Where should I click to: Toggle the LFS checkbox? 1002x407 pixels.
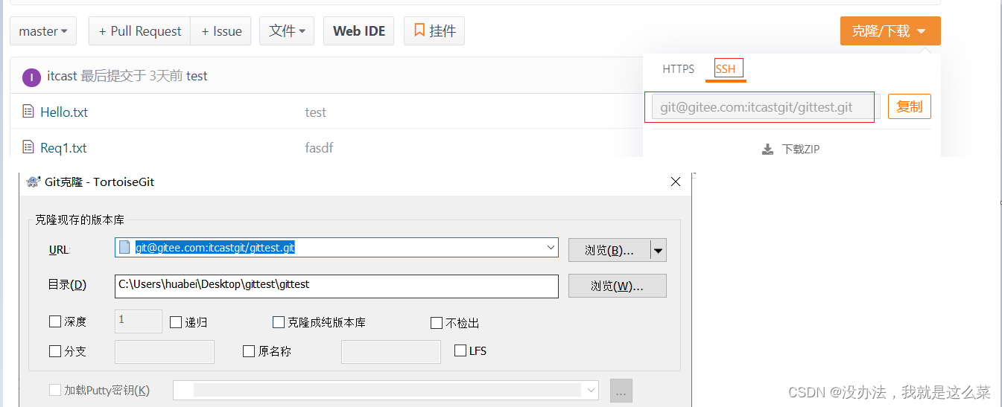point(460,350)
